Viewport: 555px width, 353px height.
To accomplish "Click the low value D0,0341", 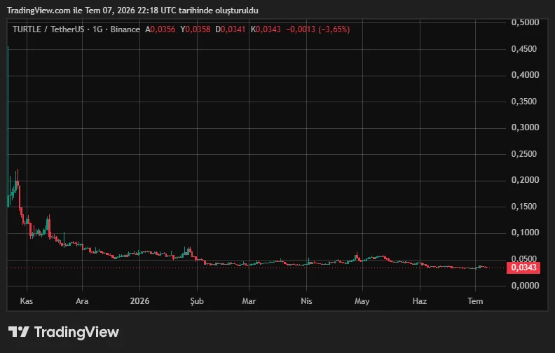I will click(230, 29).
